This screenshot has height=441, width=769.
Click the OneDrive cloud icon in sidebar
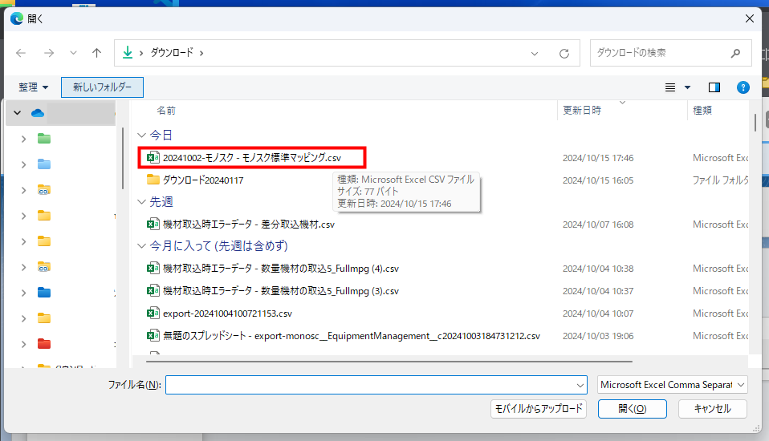37,113
